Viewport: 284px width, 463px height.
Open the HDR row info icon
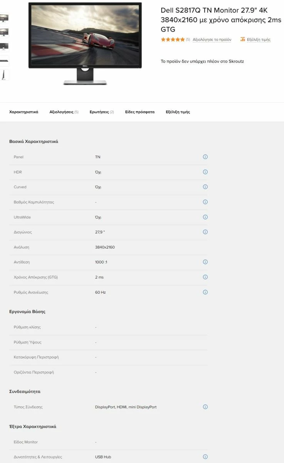[205, 172]
